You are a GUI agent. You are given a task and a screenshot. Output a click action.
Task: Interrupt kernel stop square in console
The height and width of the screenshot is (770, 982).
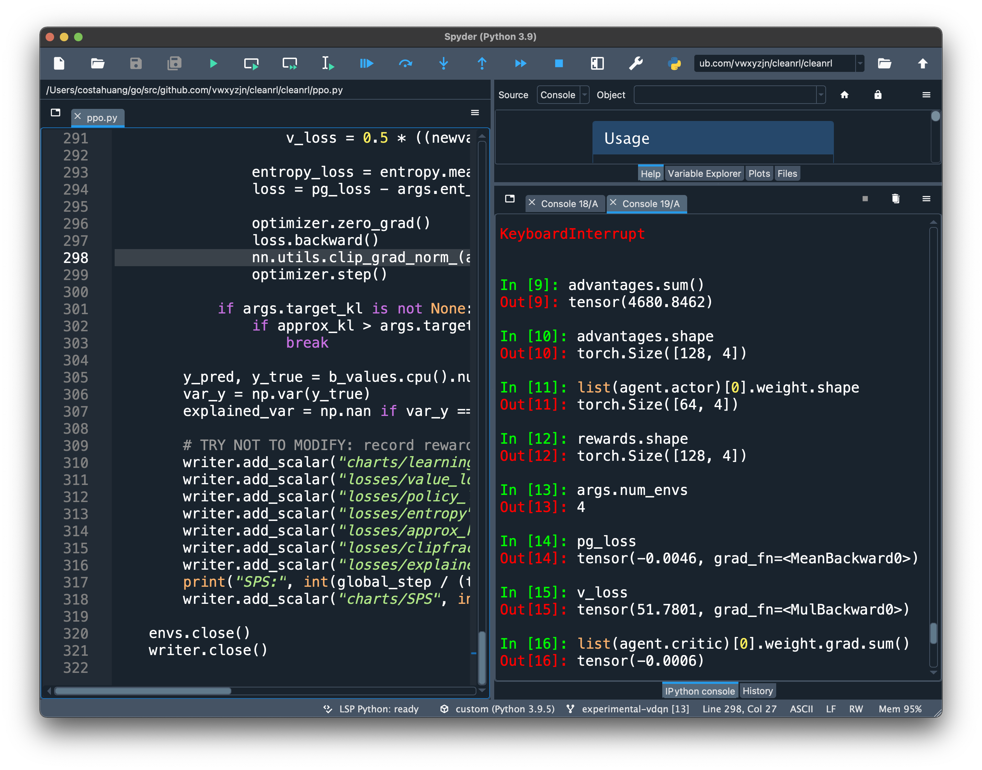click(x=865, y=199)
